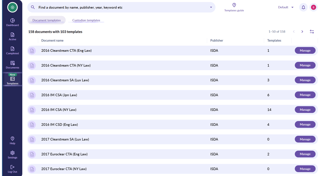Click Log Out in sidebar
The image size is (322, 176).
click(12, 169)
